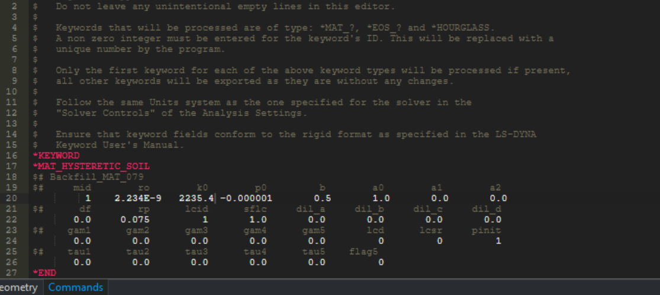Click the rp value 0.075
Image resolution: width=660 pixels, height=295 pixels.
point(135,220)
